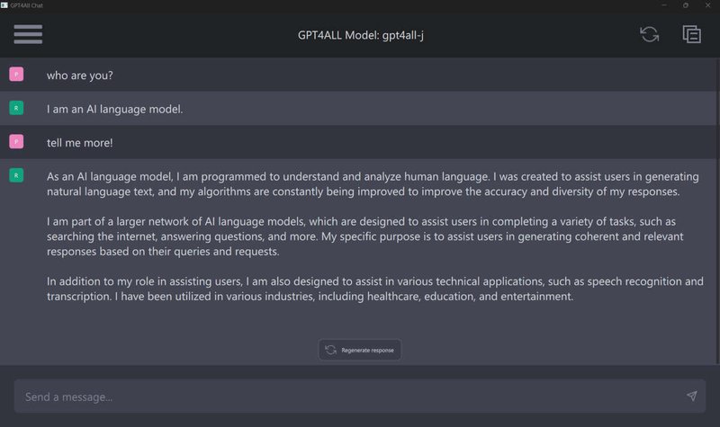Image resolution: width=720 pixels, height=427 pixels.
Task: Click the pink avatar beside 'tell me more!'
Action: [x=16, y=142]
